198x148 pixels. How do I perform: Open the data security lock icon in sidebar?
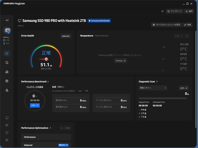click(7, 90)
